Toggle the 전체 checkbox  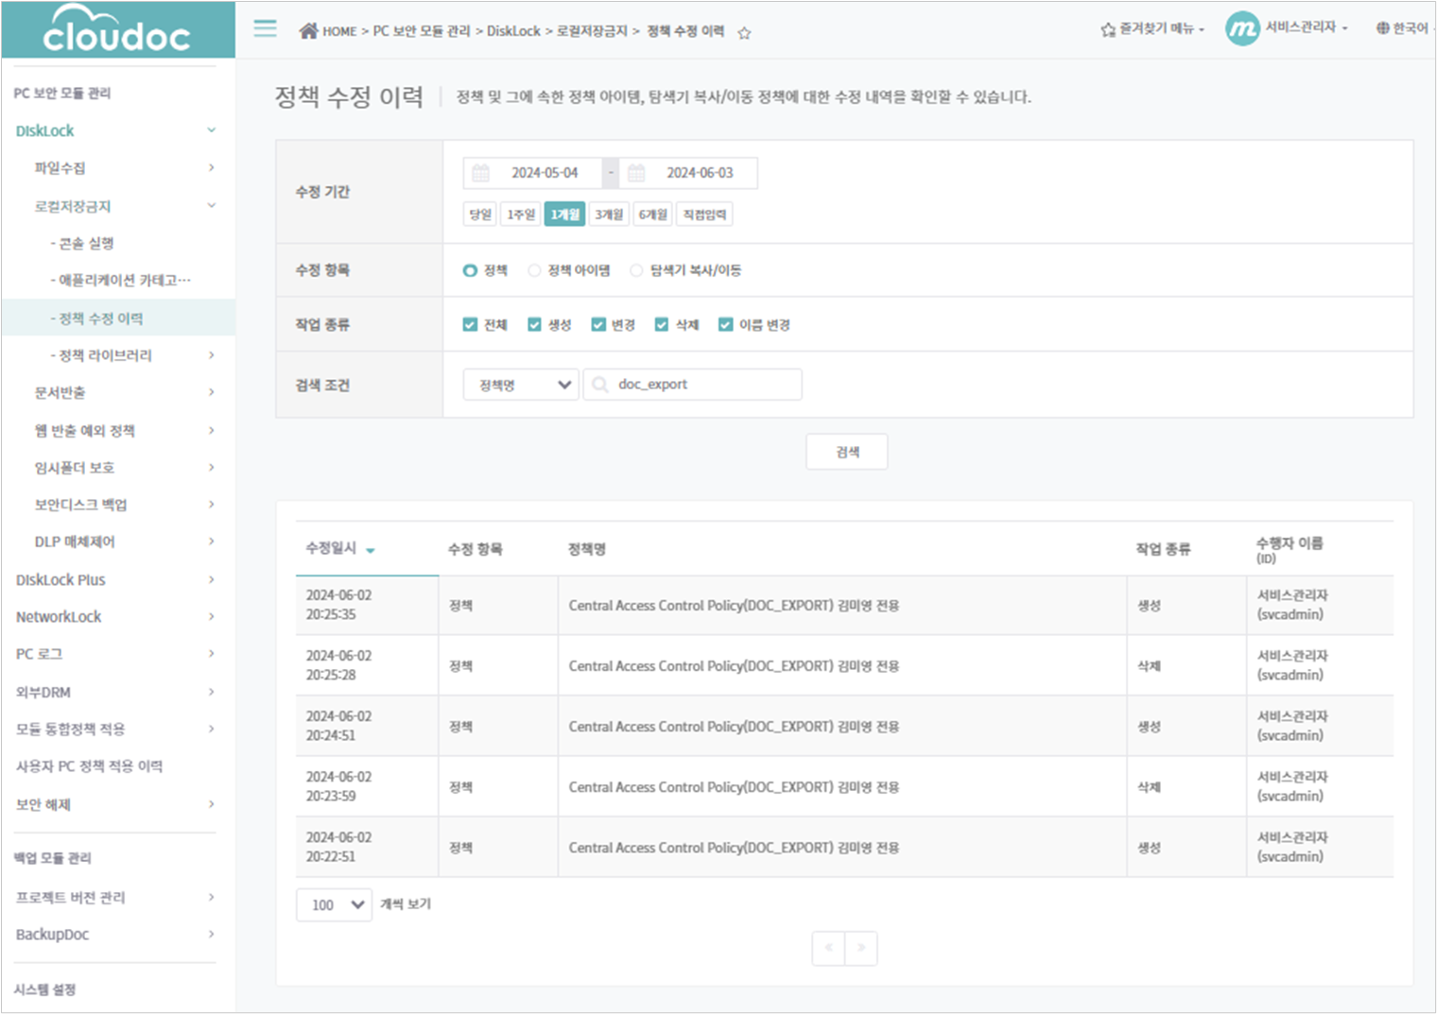470,324
